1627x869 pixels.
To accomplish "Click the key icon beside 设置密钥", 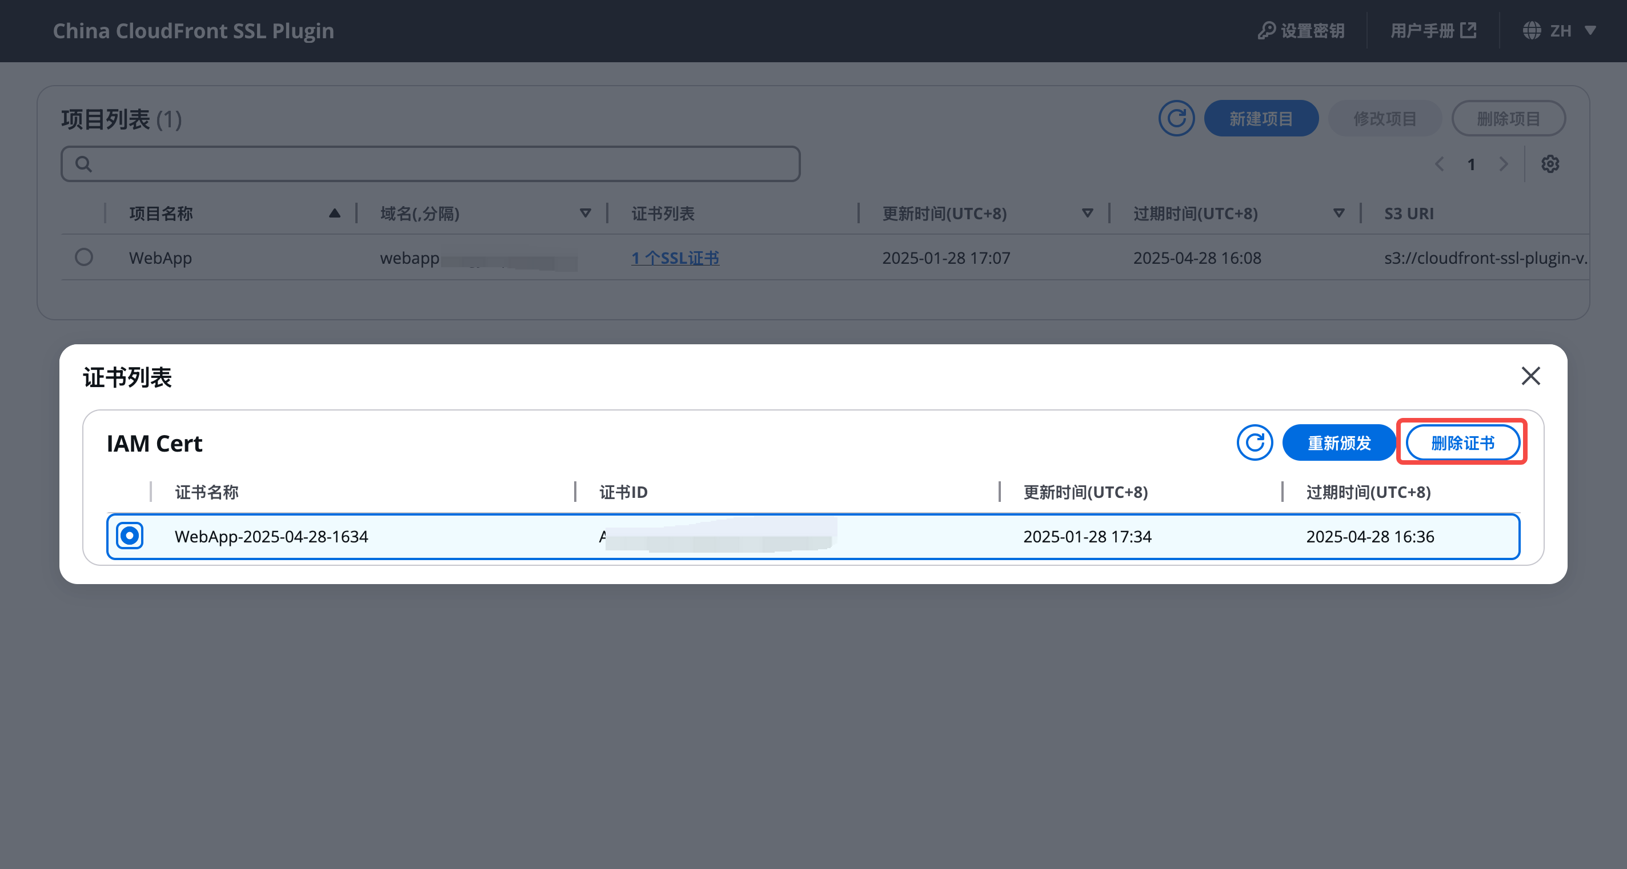I will [x=1267, y=30].
